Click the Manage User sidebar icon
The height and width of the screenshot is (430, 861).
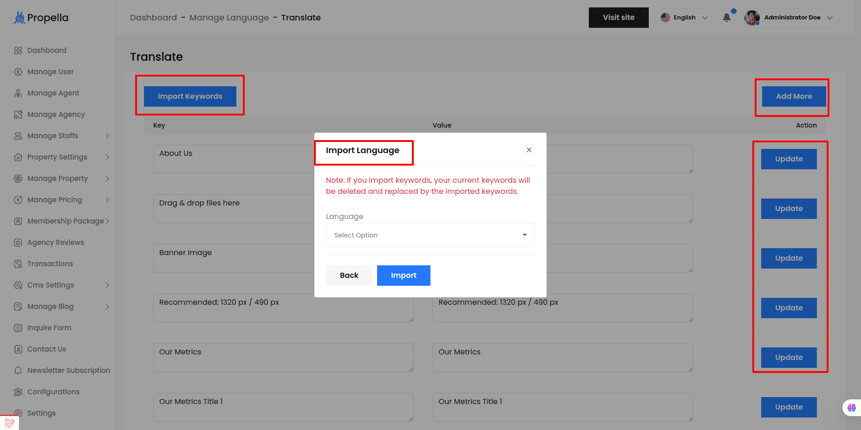coord(18,72)
